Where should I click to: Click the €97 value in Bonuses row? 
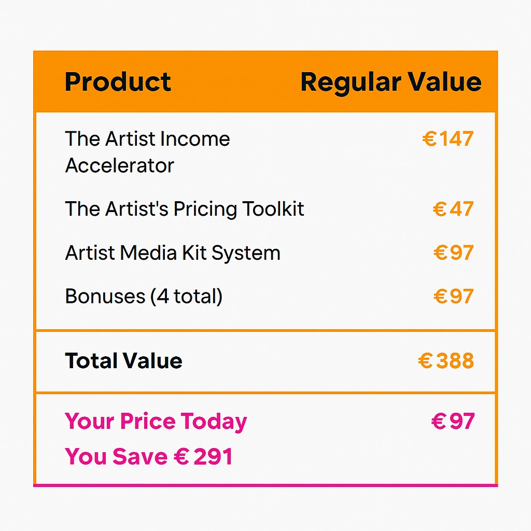point(453,297)
